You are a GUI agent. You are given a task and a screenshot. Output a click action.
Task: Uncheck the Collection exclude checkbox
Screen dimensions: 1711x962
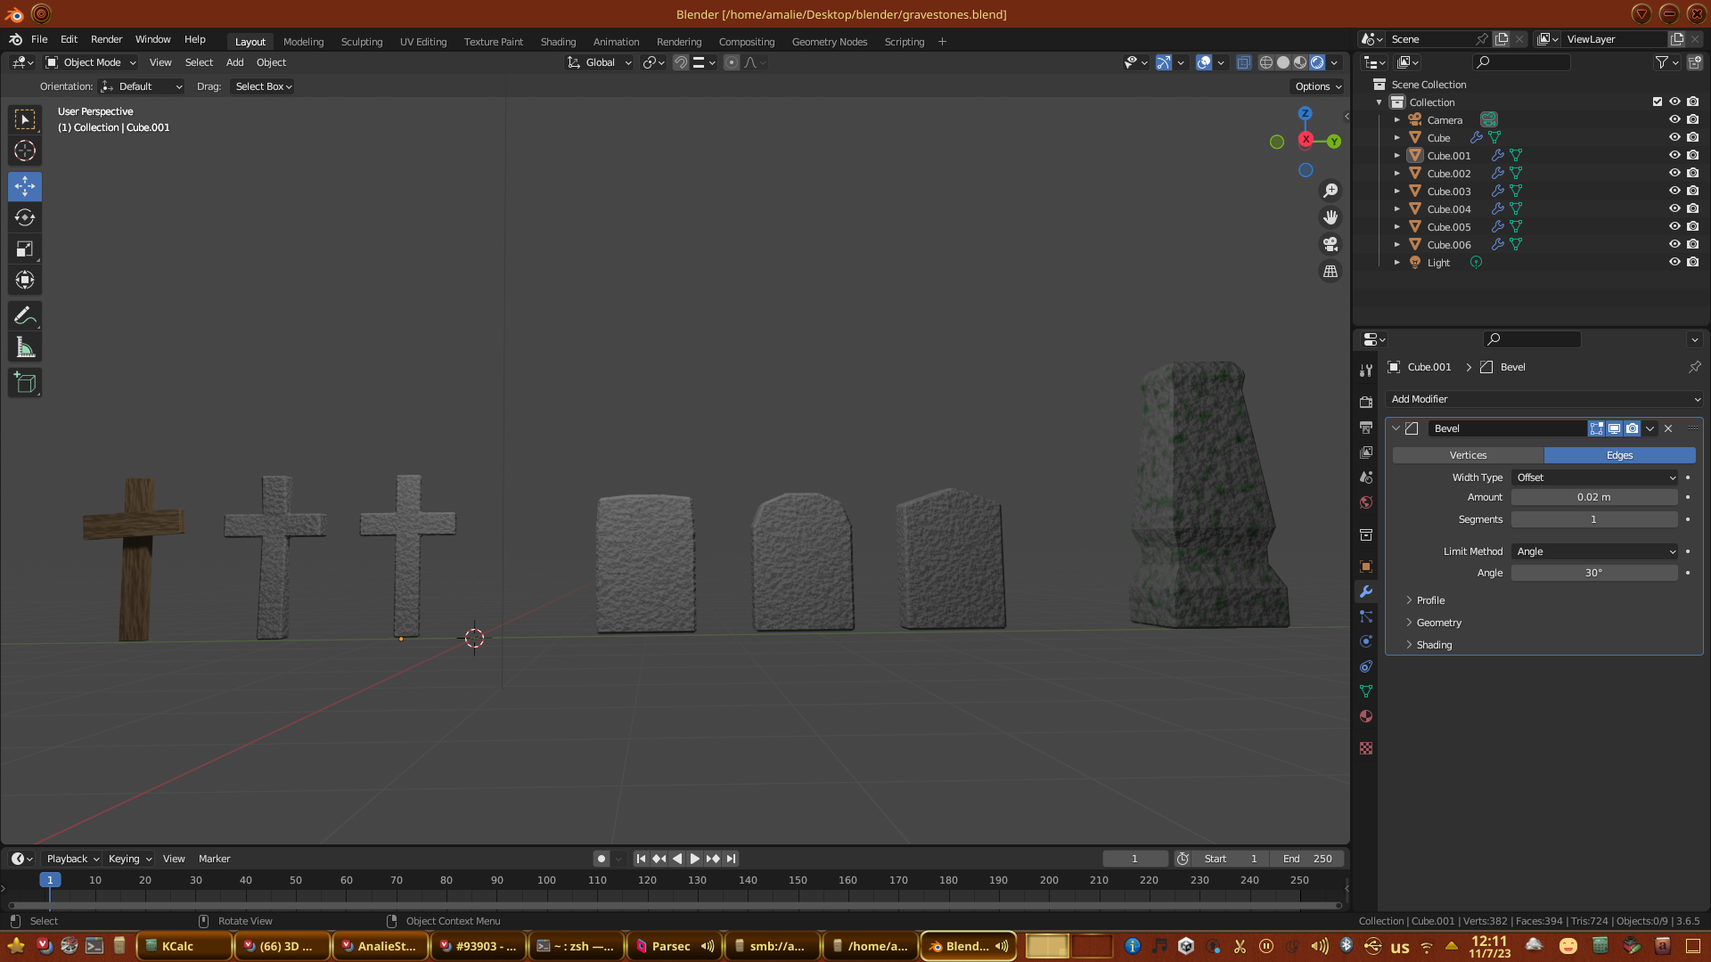1658,102
